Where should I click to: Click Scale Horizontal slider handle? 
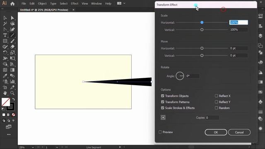[202, 22]
